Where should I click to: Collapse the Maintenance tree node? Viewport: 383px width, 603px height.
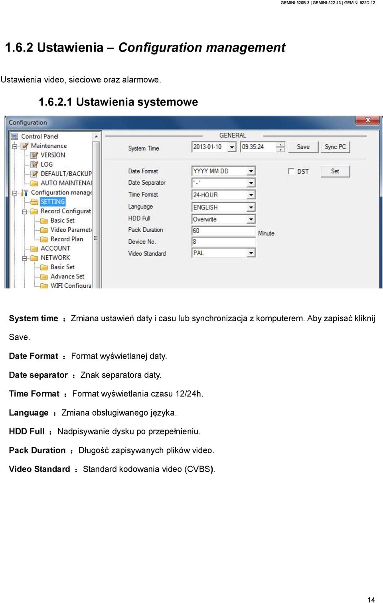click(x=15, y=146)
